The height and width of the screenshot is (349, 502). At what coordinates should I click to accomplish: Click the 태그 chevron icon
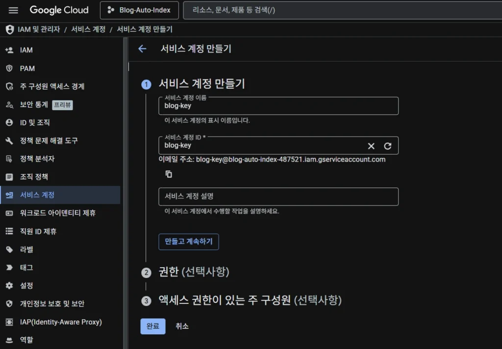[9, 268]
